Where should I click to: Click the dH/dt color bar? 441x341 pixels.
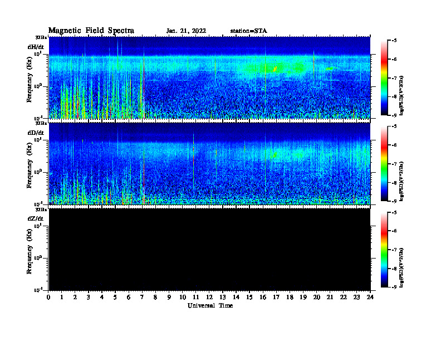[384, 78]
